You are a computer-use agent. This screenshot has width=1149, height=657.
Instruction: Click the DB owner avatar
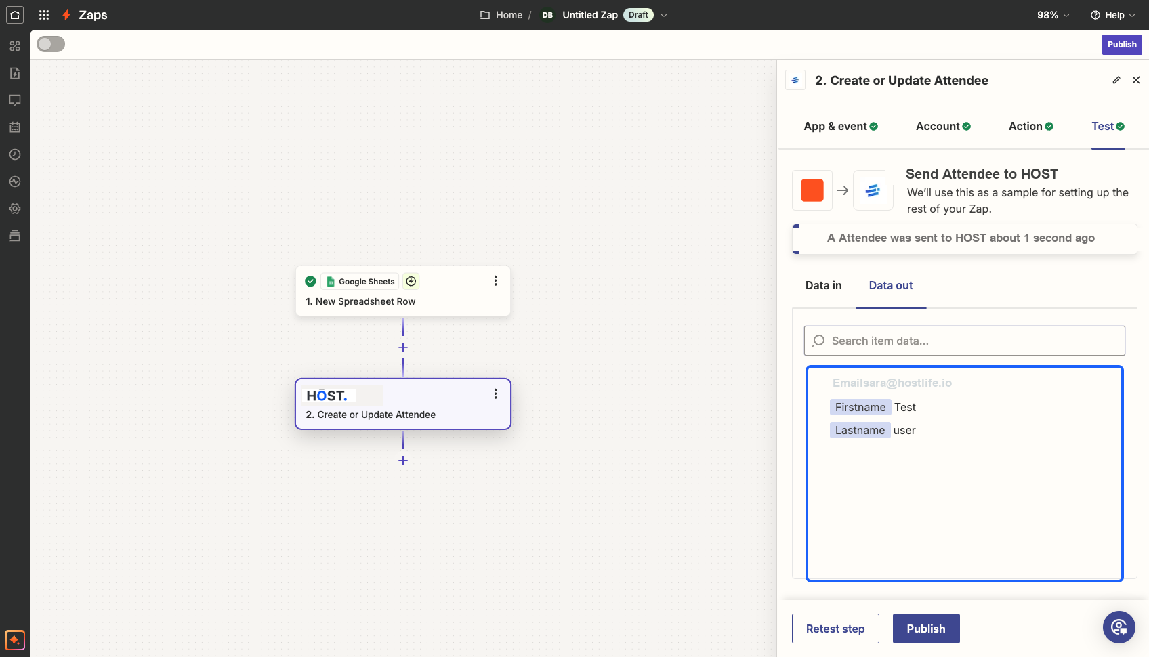pos(547,15)
